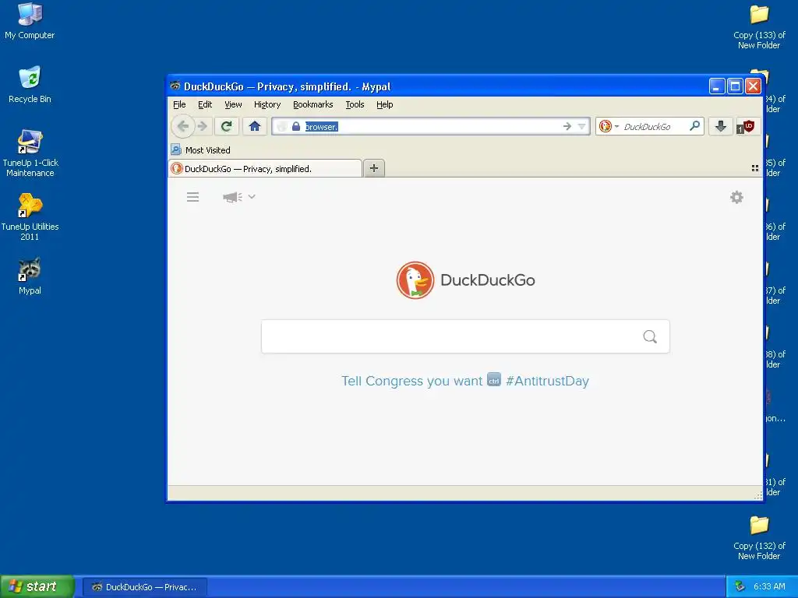Image resolution: width=798 pixels, height=598 pixels.
Task: Click the search magnifier in DuckDuckGo box
Action: 650,336
